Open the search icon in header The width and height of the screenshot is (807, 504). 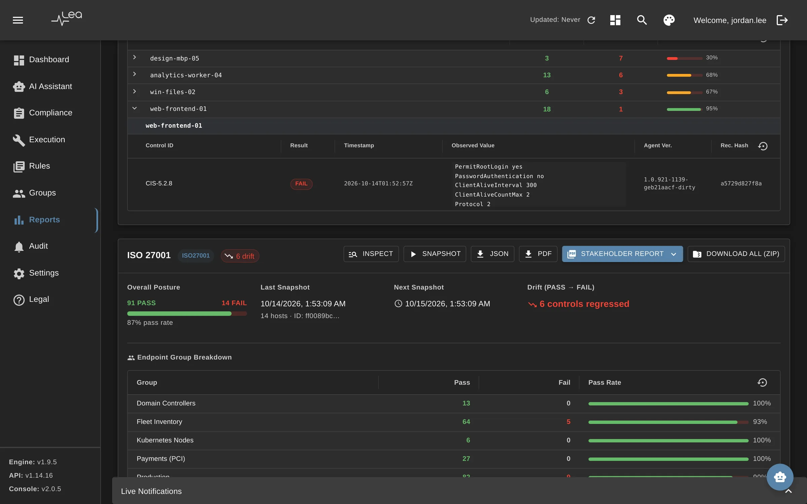point(642,20)
